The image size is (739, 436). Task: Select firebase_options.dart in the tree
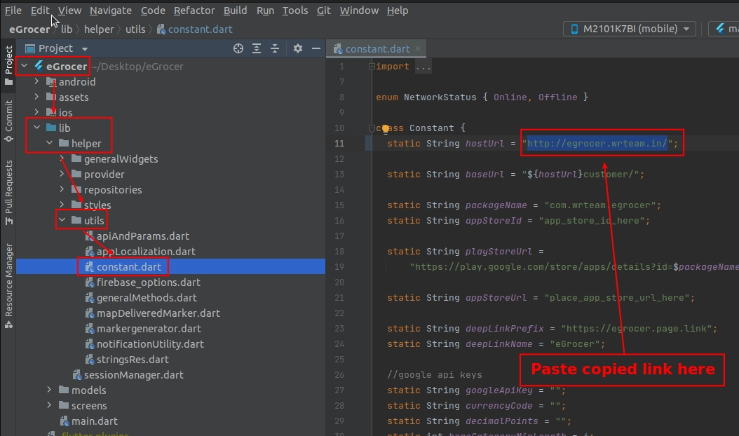pyautogui.click(x=149, y=282)
